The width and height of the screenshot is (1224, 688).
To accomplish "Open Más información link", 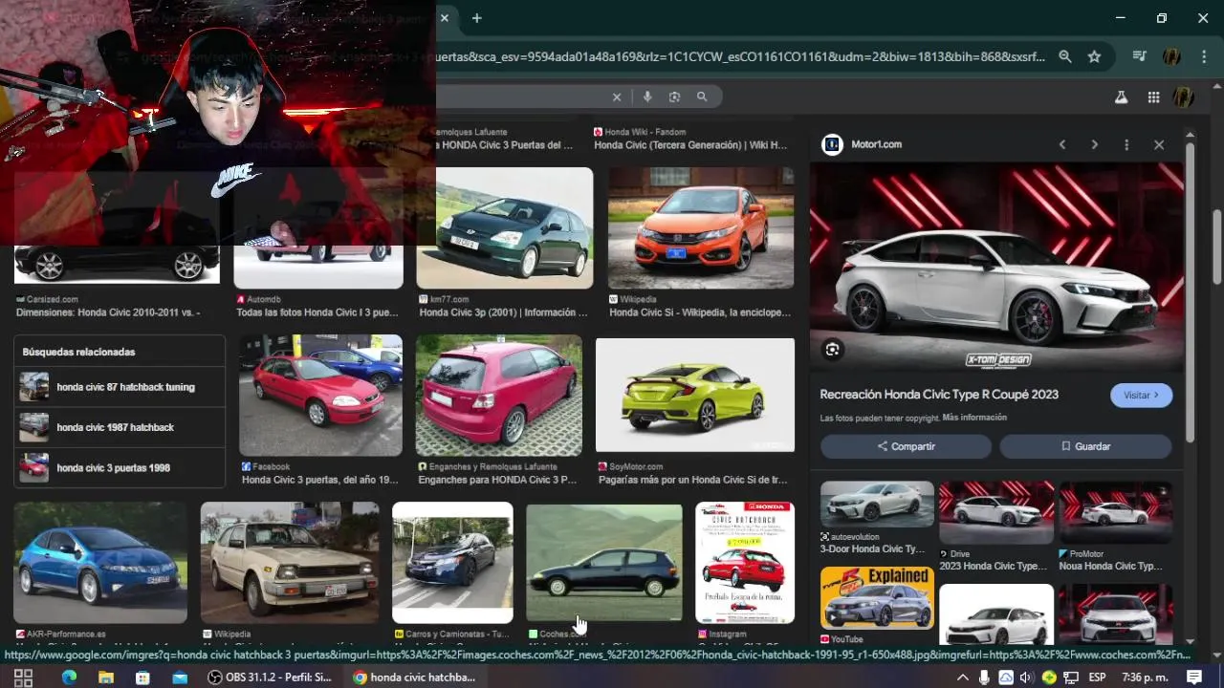I will (x=974, y=418).
